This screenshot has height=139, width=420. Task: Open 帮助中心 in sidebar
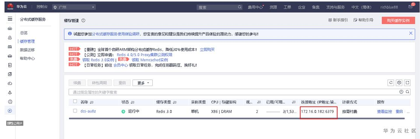coord(27,58)
